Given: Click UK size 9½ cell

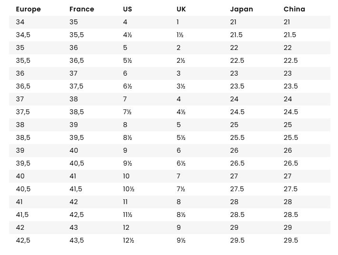Looking at the screenshot, I should 180,240.
